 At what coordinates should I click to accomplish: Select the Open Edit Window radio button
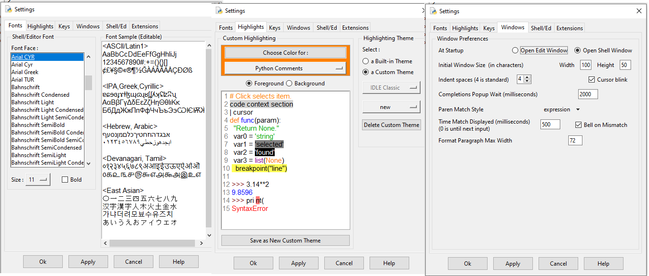pos(515,50)
